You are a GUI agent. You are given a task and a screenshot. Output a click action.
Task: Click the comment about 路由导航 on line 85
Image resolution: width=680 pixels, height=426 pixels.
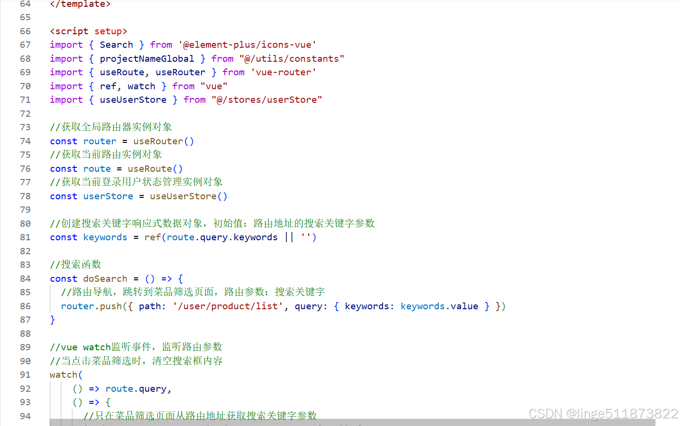tap(193, 292)
